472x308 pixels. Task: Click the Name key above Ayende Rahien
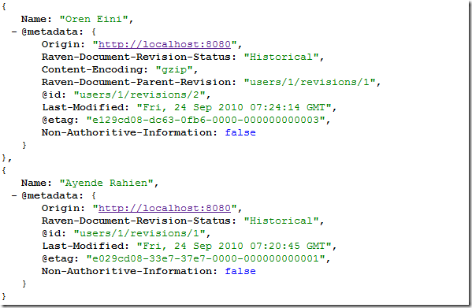click(36, 183)
